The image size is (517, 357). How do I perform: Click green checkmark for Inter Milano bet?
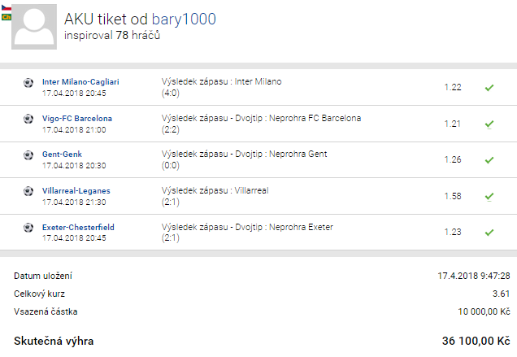pos(489,87)
